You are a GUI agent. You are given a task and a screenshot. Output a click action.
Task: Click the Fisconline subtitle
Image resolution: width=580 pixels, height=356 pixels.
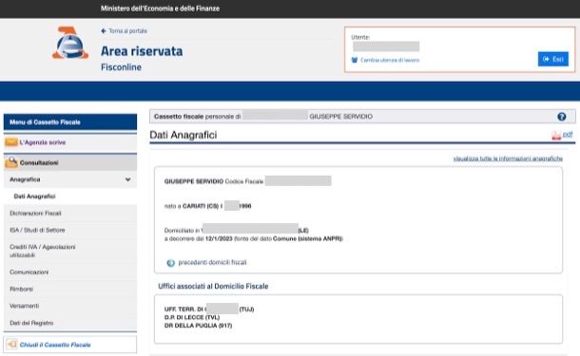coord(121,67)
